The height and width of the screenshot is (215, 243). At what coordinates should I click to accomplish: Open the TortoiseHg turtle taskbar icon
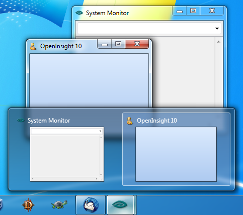[59, 204]
